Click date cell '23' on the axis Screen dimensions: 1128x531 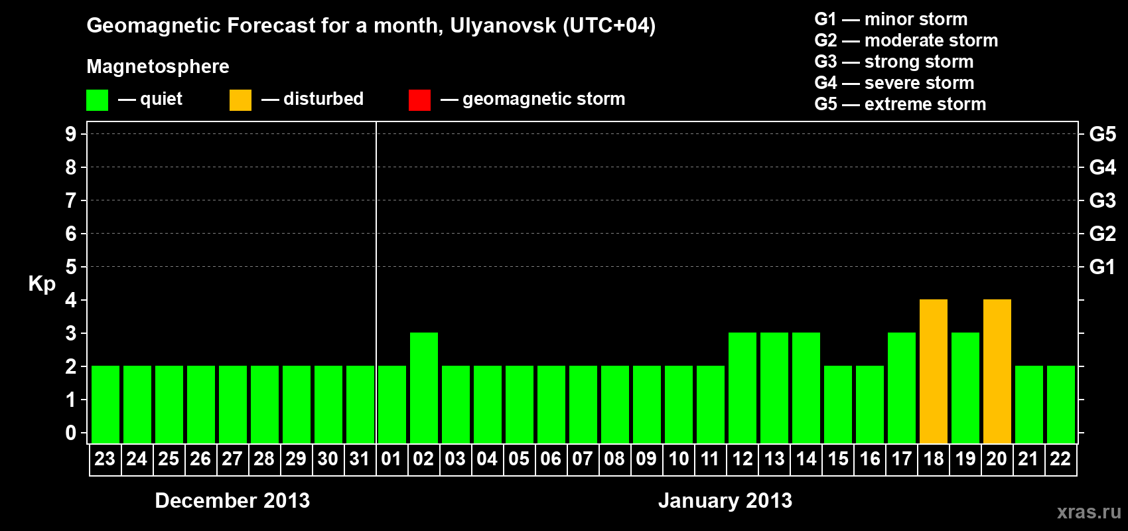(105, 459)
